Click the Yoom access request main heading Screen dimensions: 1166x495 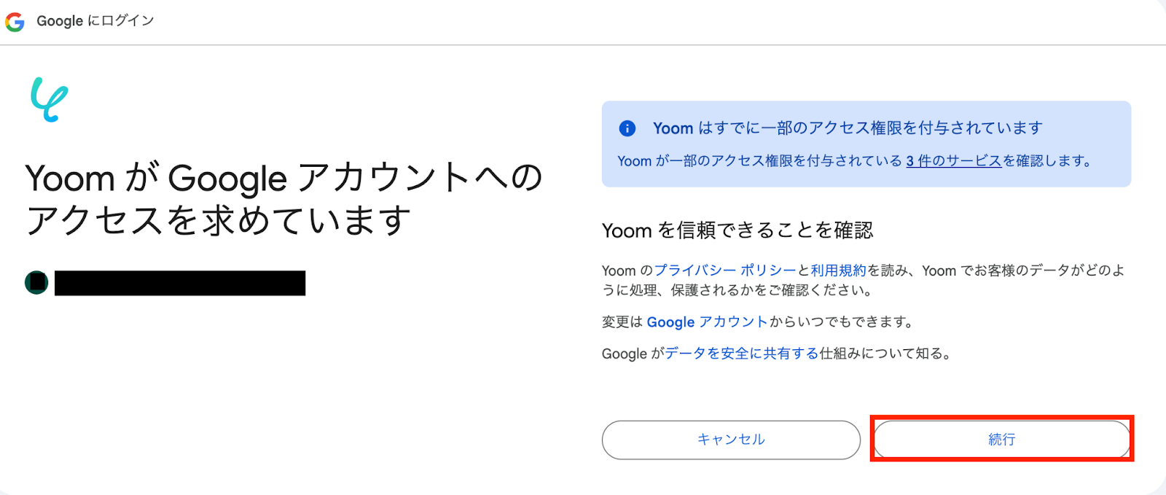(284, 199)
